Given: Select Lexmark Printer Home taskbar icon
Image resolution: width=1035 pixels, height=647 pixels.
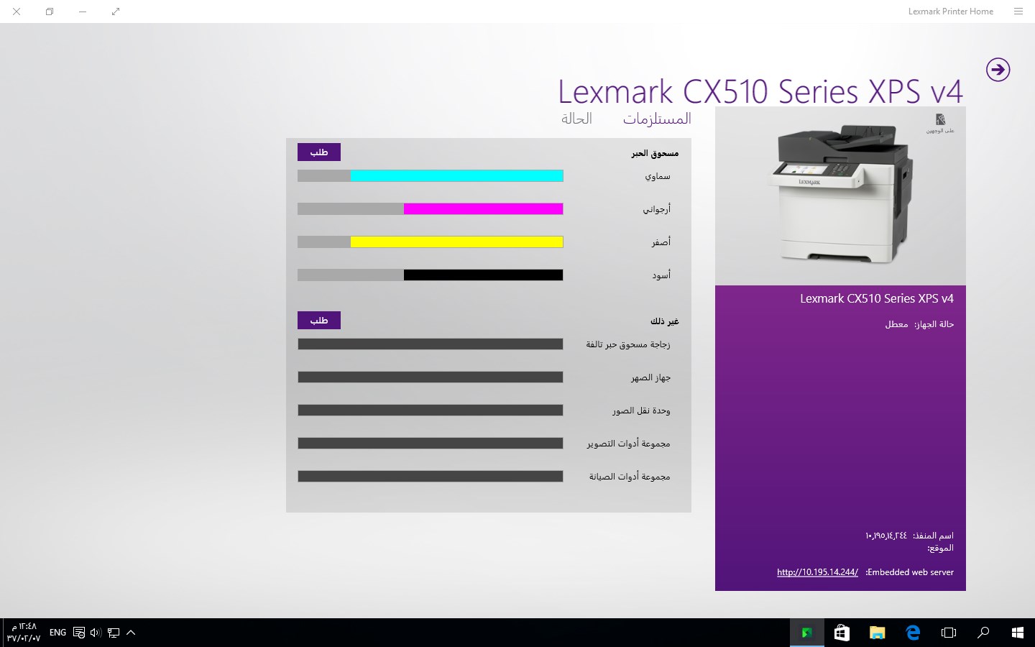Looking at the screenshot, I should coord(806,633).
